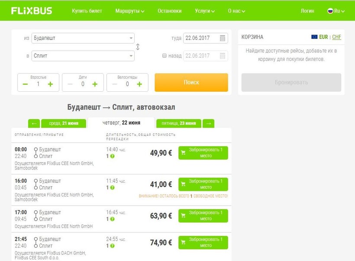Show transfer info for 16:00 trip
Image resolution: width=355 pixels, height=261 pixels.
pos(112,188)
